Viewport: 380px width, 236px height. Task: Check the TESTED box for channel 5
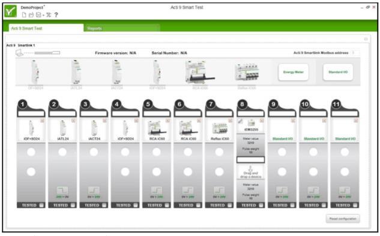click(167, 205)
